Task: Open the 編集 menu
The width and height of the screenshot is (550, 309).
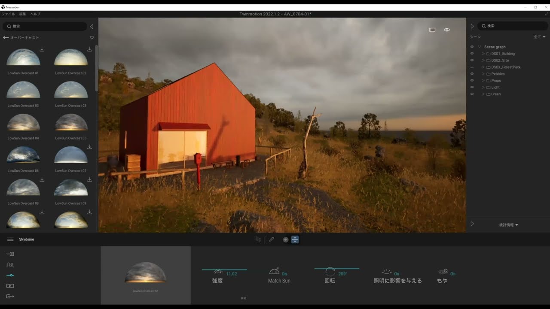Action: pyautogui.click(x=22, y=14)
